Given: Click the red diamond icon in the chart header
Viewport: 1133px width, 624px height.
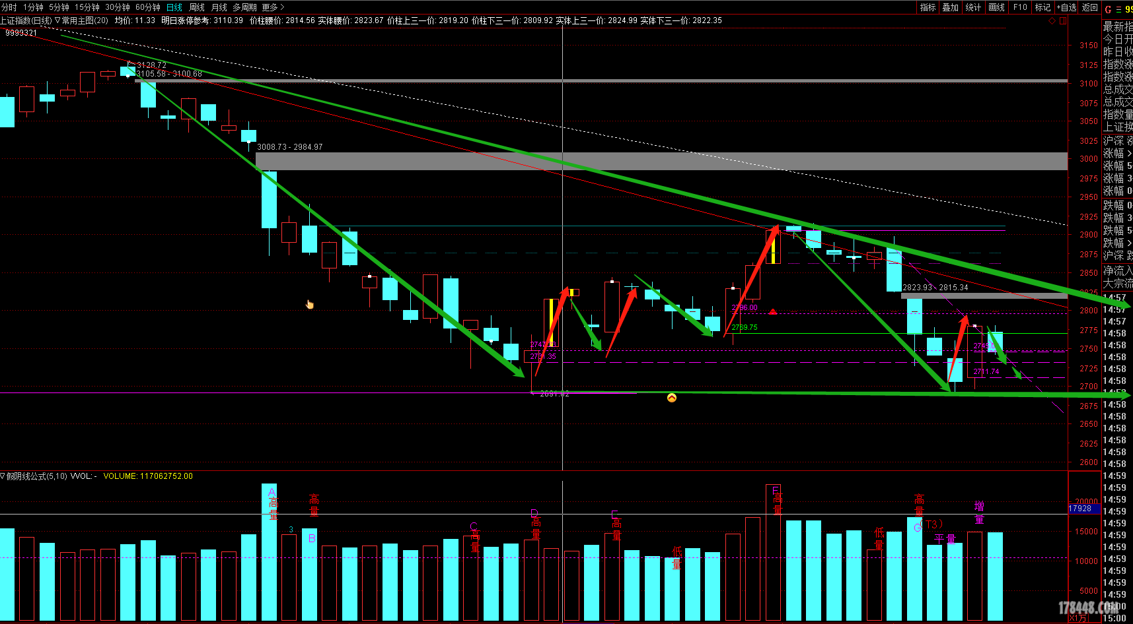Looking at the screenshot, I should click(1052, 21).
